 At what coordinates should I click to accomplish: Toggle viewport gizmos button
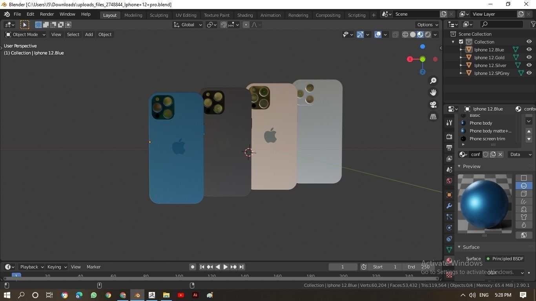pos(360,34)
